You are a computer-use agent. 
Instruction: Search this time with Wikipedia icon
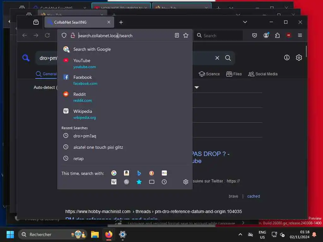[x=114, y=182]
